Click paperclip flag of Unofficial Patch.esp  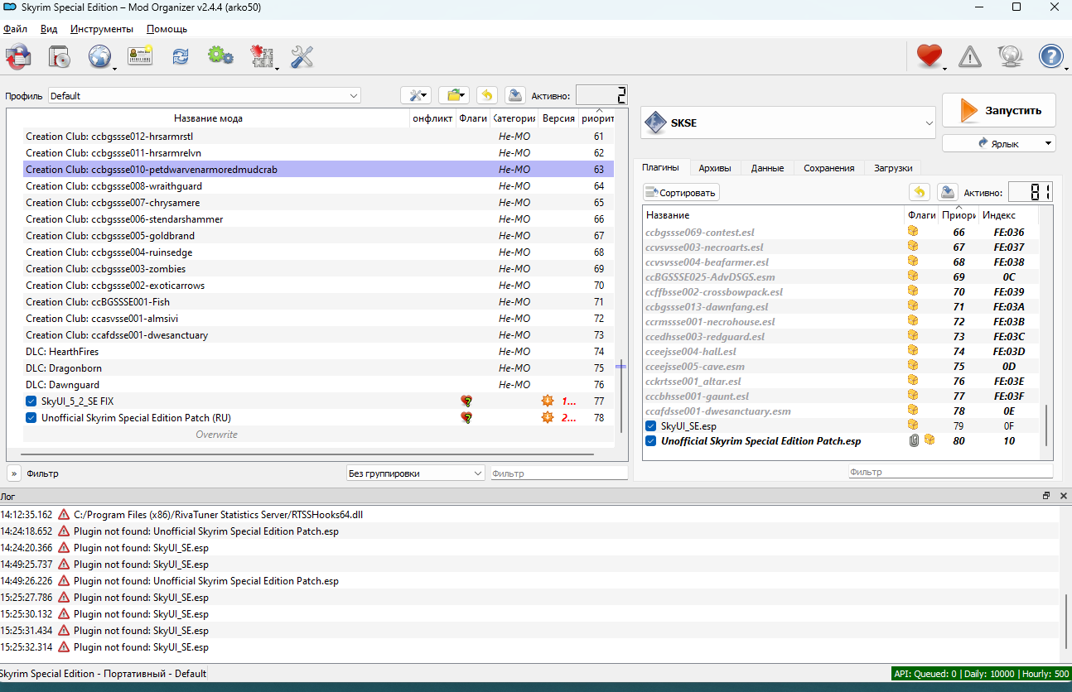pyautogui.click(x=915, y=441)
